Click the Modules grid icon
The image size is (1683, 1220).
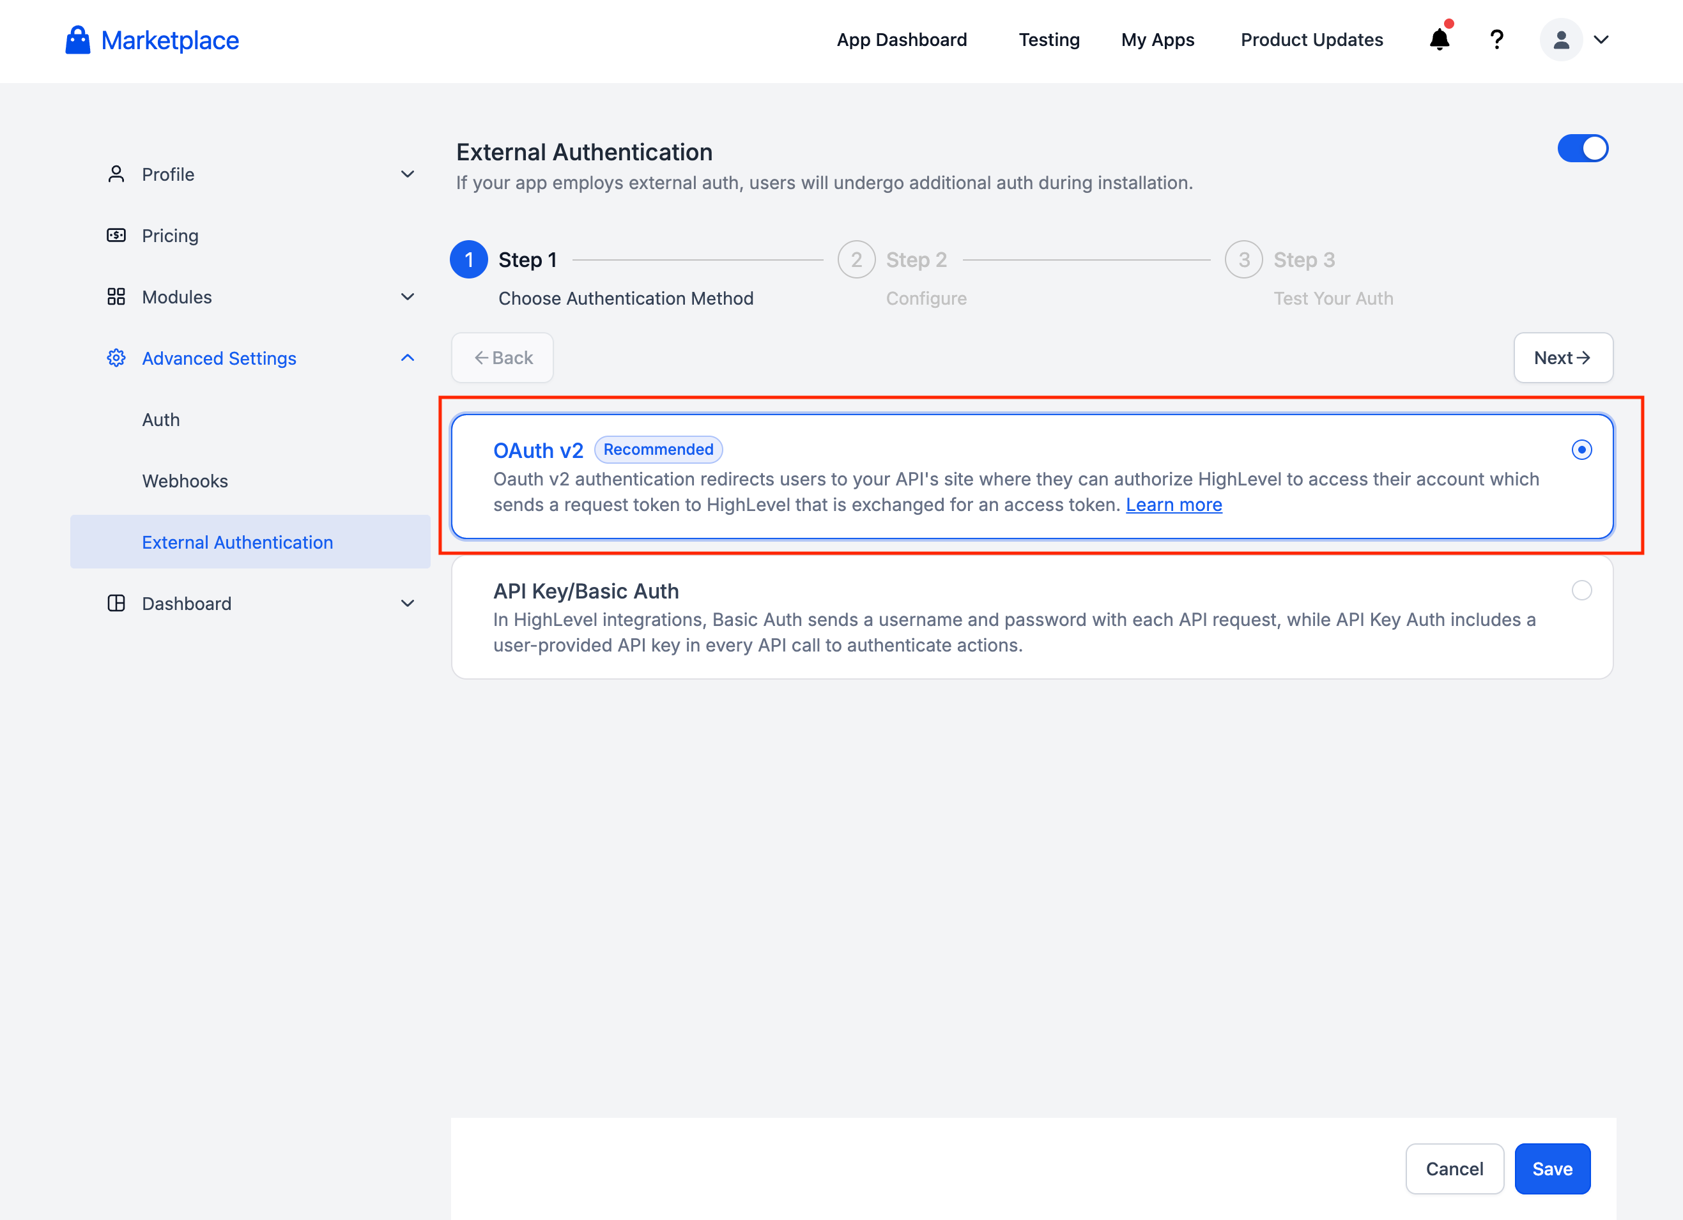tap(116, 296)
